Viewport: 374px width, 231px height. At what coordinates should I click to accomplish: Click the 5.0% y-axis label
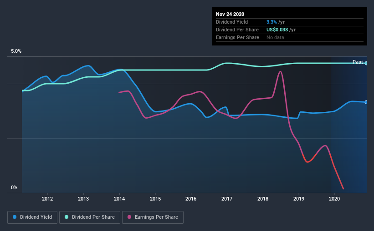click(x=16, y=51)
